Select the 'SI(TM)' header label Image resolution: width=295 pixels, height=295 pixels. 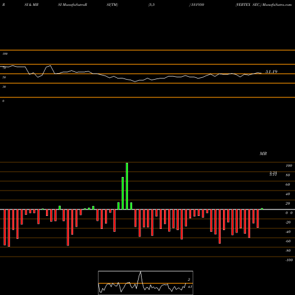pos(112,5)
